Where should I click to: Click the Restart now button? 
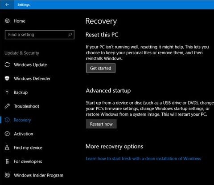101,124
